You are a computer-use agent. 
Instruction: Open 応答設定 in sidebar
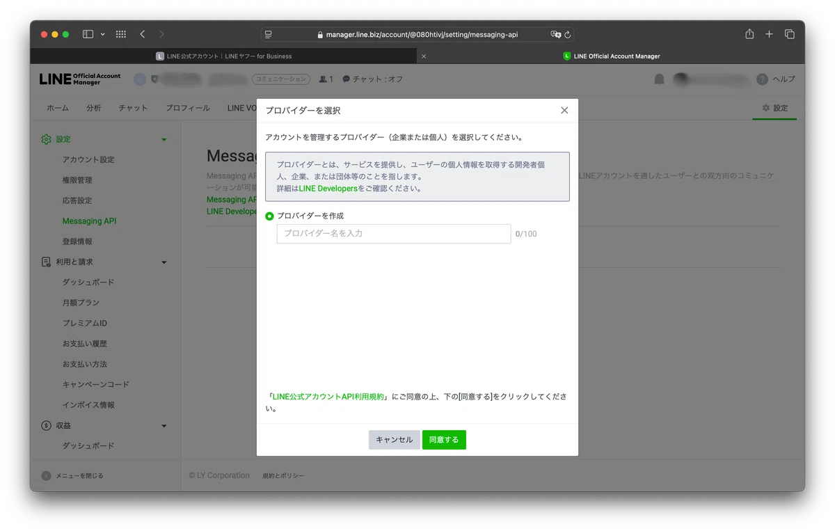[77, 200]
